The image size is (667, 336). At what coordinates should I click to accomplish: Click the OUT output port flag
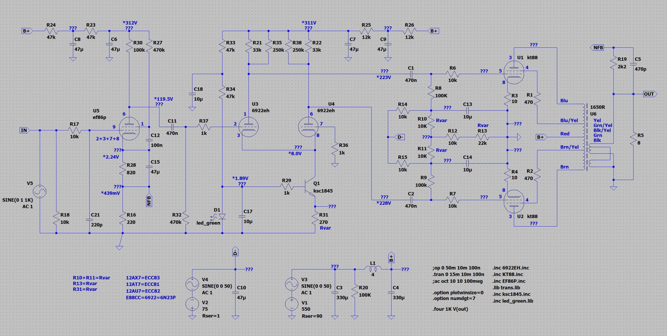pos(650,94)
